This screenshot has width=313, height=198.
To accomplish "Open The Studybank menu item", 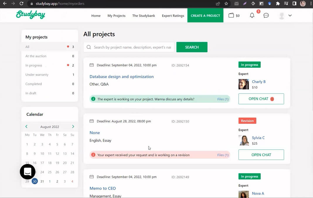I will [x=144, y=16].
